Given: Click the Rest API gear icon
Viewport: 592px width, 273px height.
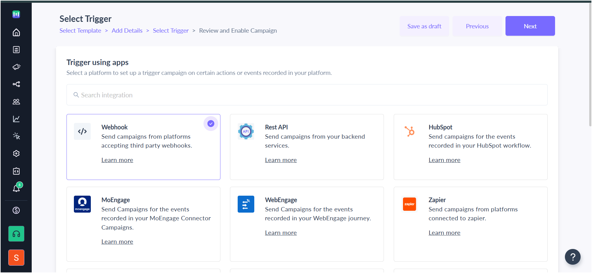Looking at the screenshot, I should [x=246, y=132].
